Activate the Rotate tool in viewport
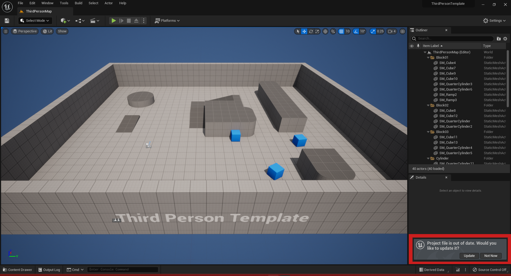 click(311, 31)
